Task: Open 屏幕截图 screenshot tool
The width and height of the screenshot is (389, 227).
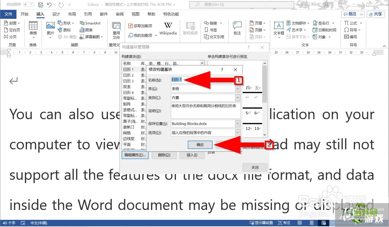Action: (91, 37)
